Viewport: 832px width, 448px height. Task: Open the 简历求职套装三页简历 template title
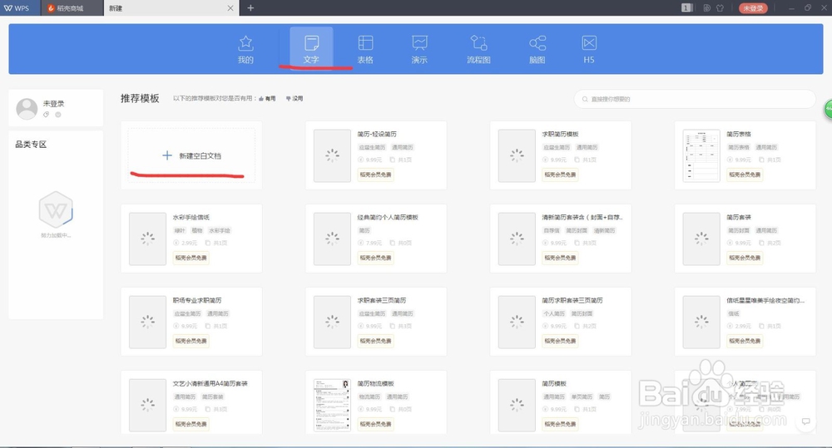click(572, 301)
